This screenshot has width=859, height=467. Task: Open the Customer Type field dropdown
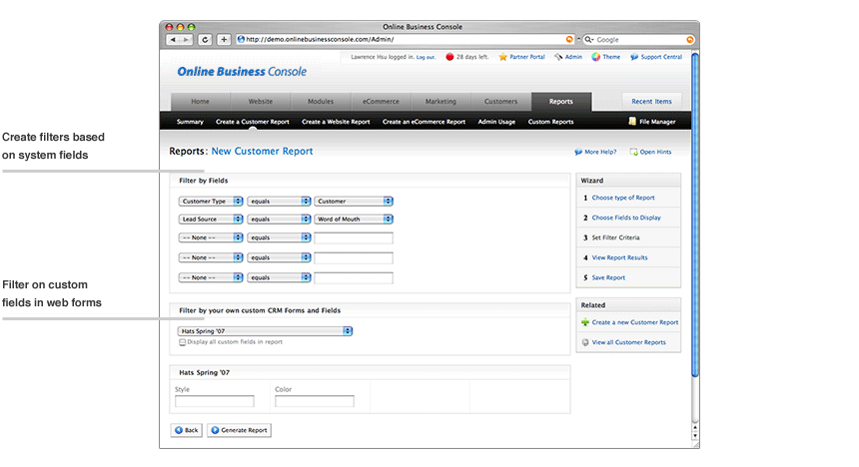[x=211, y=201]
